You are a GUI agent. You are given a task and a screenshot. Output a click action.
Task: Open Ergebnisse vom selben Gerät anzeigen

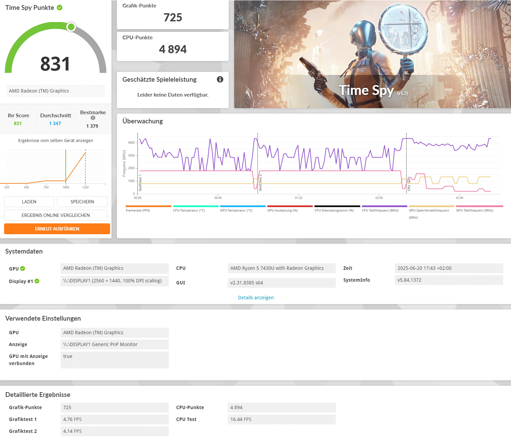pos(56,141)
